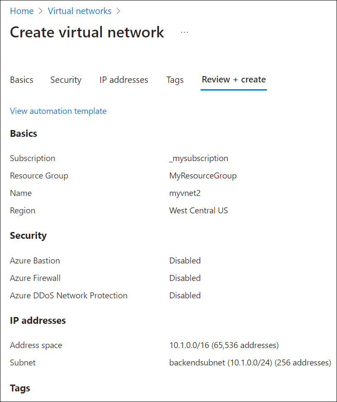Viewport: 337px width, 402px height.
Task: Open the View automation template link
Action: pos(58,111)
